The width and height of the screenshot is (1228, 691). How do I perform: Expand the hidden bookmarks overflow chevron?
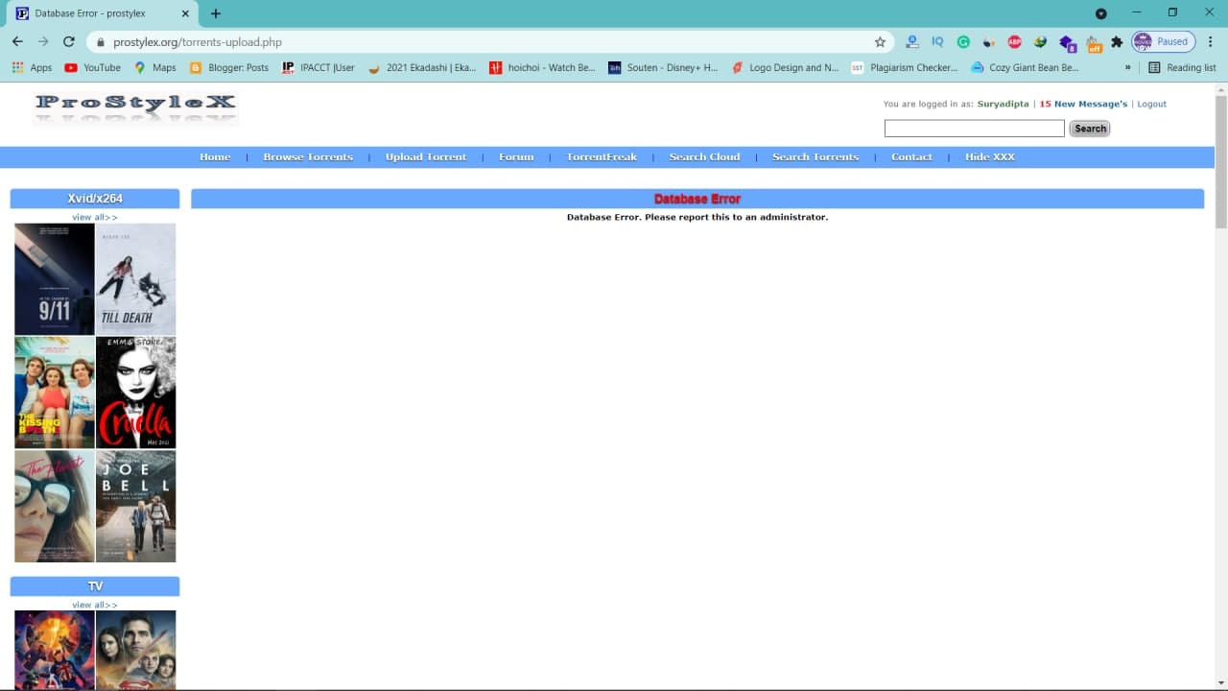click(x=1127, y=68)
